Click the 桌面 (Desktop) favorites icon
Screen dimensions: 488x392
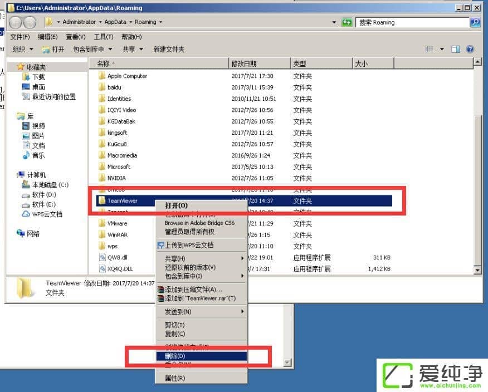click(25, 86)
